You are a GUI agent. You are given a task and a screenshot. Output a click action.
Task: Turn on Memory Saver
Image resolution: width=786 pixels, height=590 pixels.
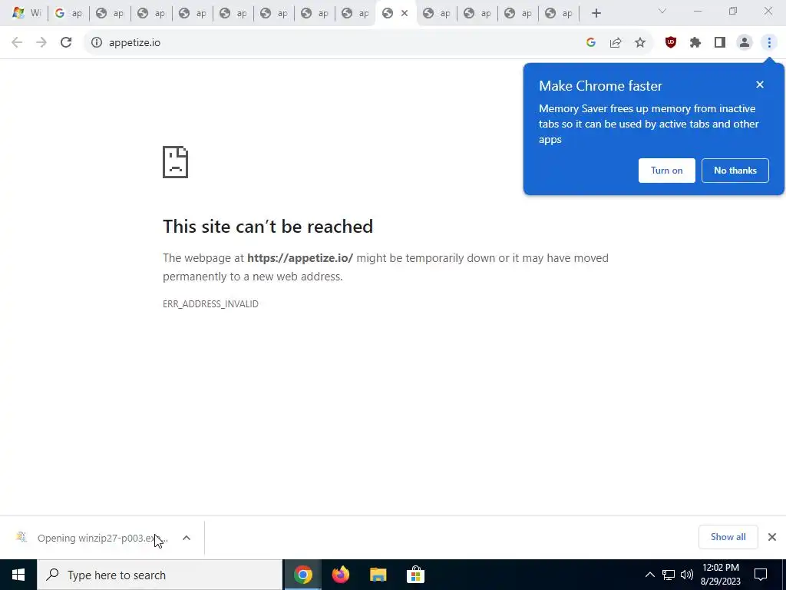pyautogui.click(x=667, y=171)
